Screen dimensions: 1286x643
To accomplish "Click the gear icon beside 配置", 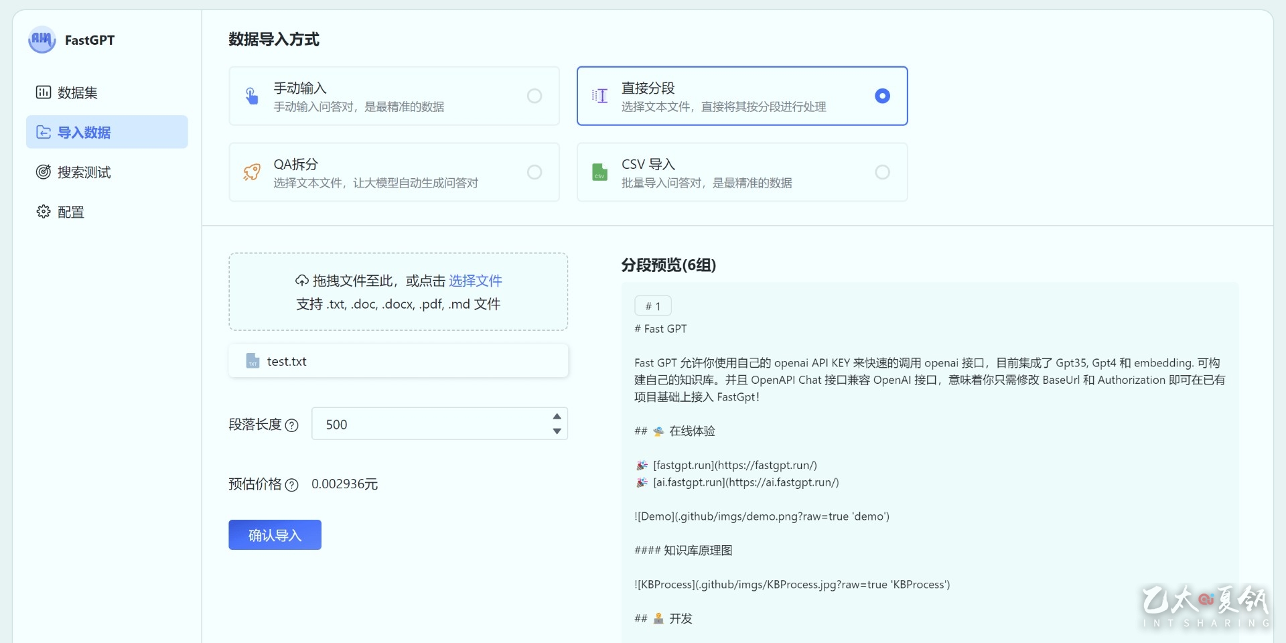I will pyautogui.click(x=43, y=212).
